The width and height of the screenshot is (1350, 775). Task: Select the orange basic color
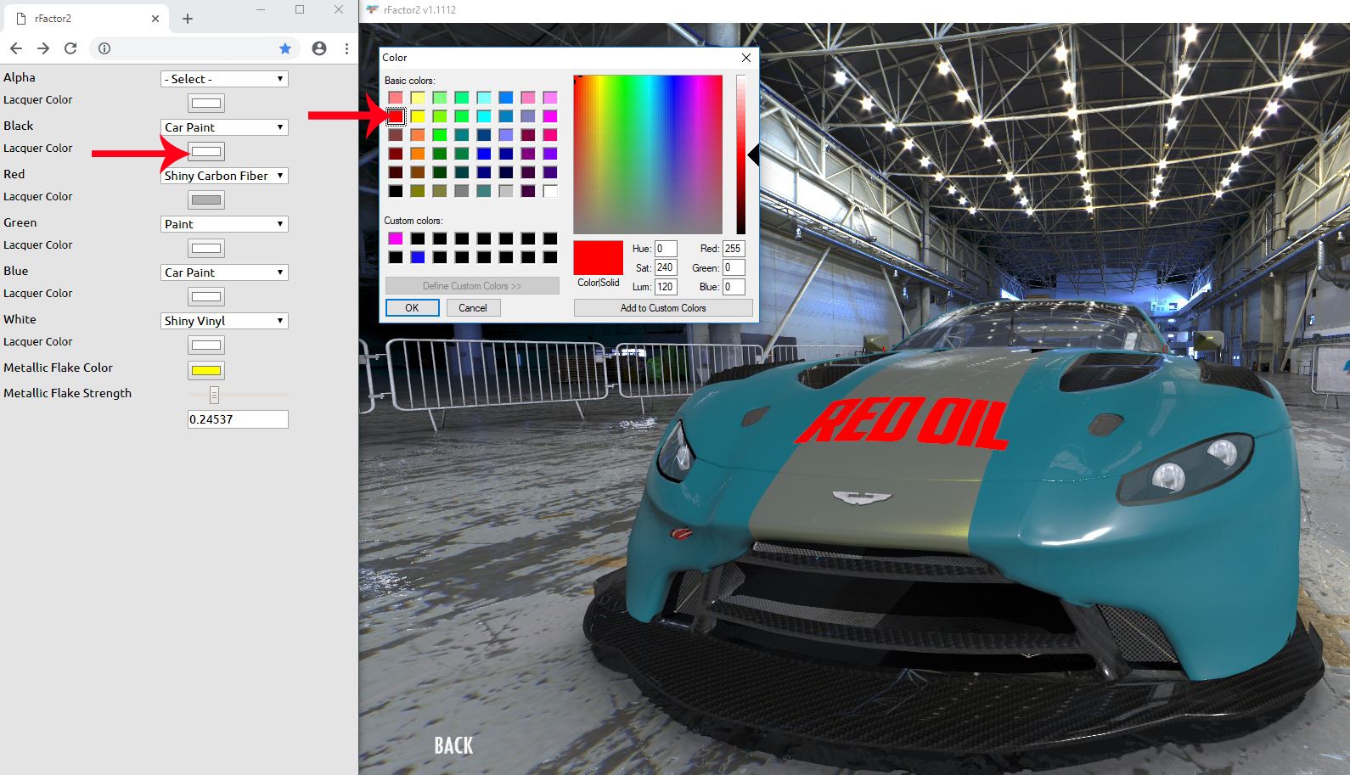point(418,154)
